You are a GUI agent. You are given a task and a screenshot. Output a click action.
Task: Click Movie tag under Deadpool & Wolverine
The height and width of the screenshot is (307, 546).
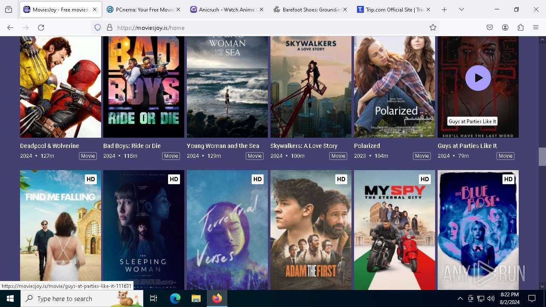(x=88, y=156)
